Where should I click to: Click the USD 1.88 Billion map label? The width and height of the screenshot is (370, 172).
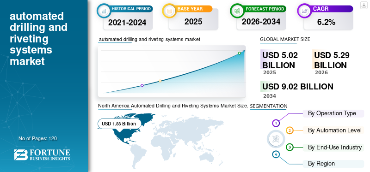click(119, 124)
